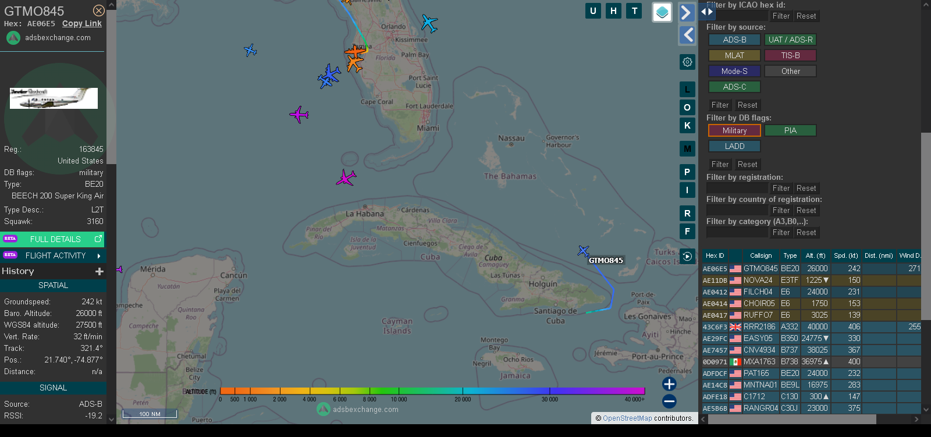This screenshot has width=931, height=437.
Task: Apply Filter for registration
Action: coord(781,188)
